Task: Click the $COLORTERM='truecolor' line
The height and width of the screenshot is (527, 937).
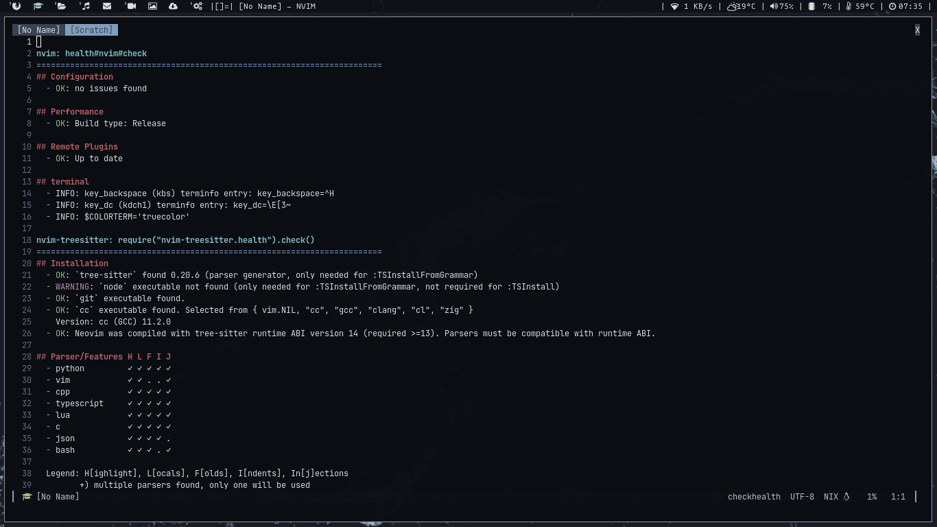Action: pos(118,217)
